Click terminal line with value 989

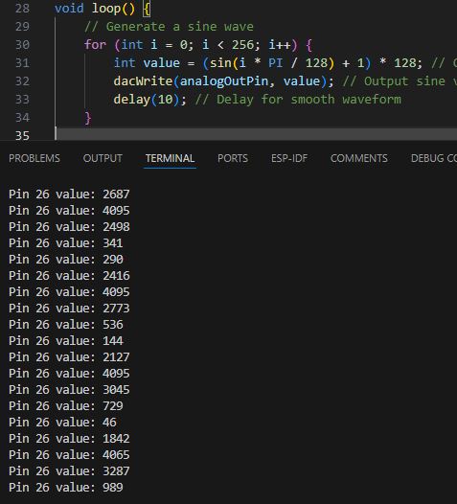66,488
